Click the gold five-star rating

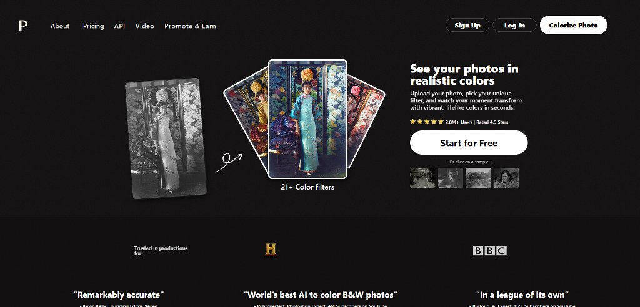pyautogui.click(x=427, y=122)
